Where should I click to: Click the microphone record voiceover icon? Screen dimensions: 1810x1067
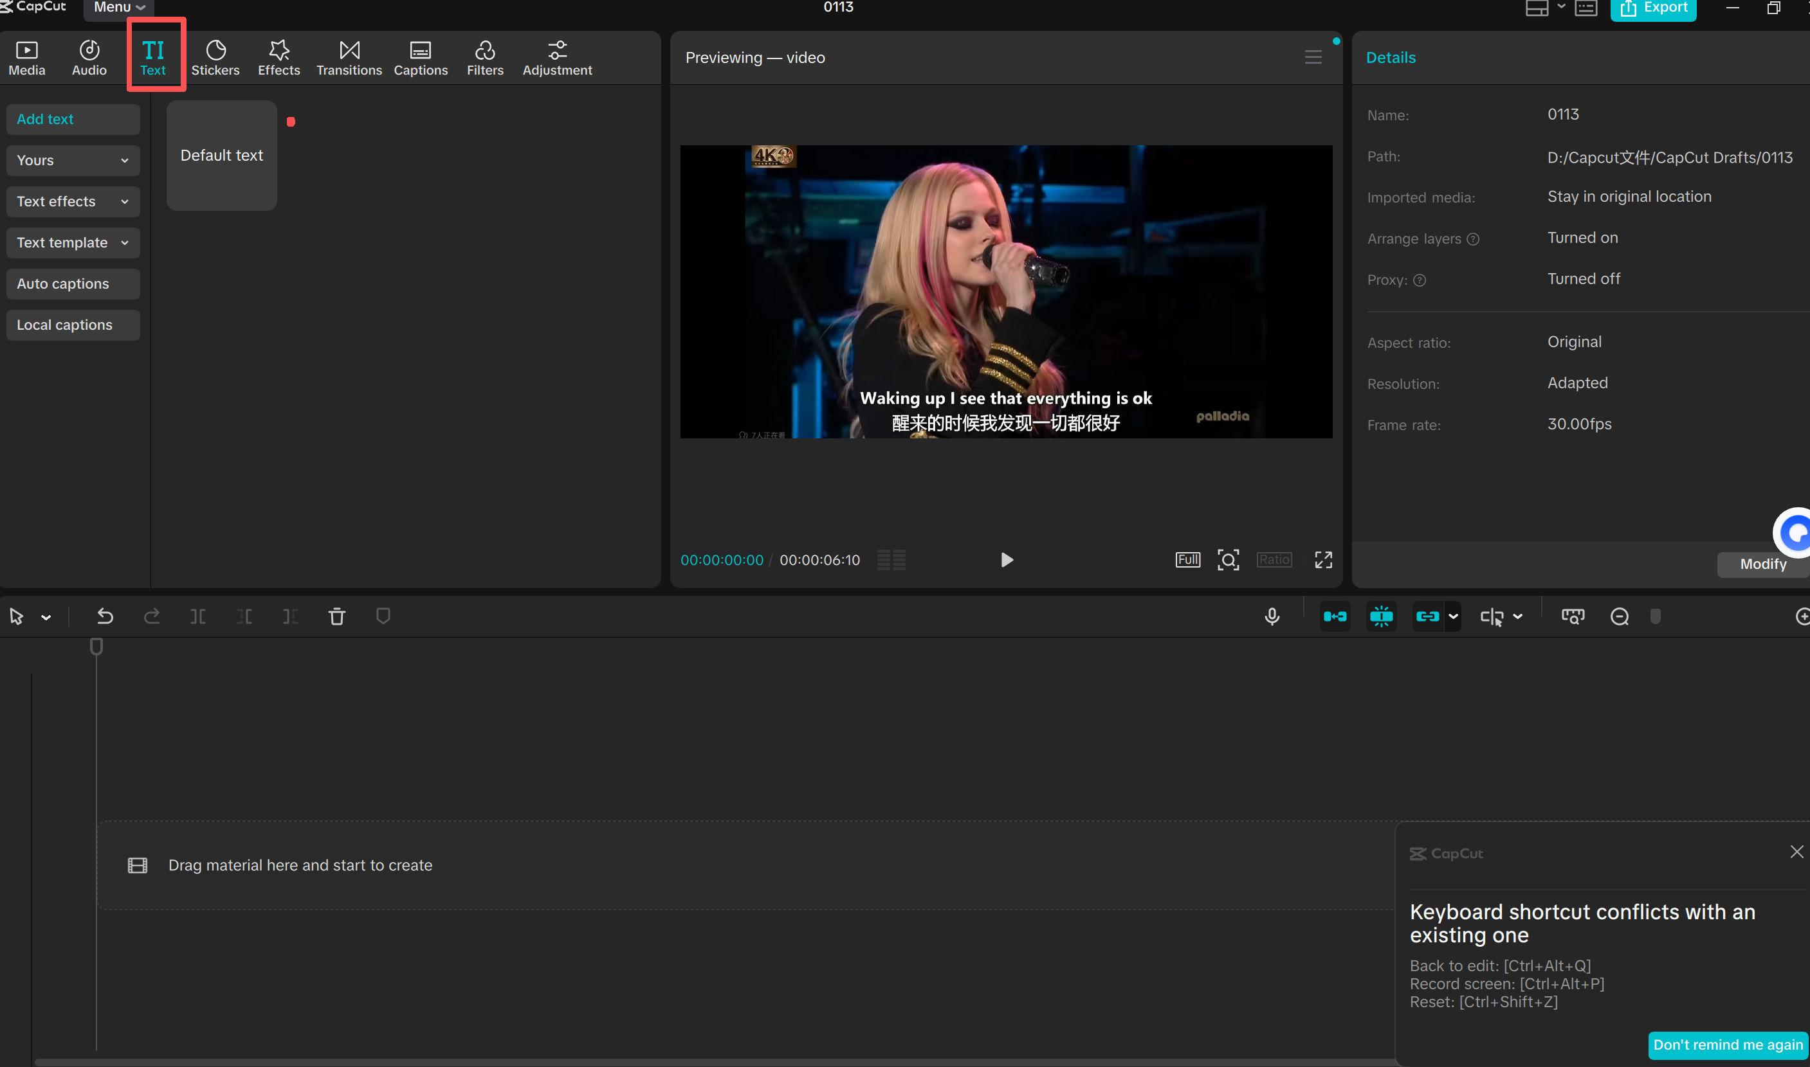1271,616
